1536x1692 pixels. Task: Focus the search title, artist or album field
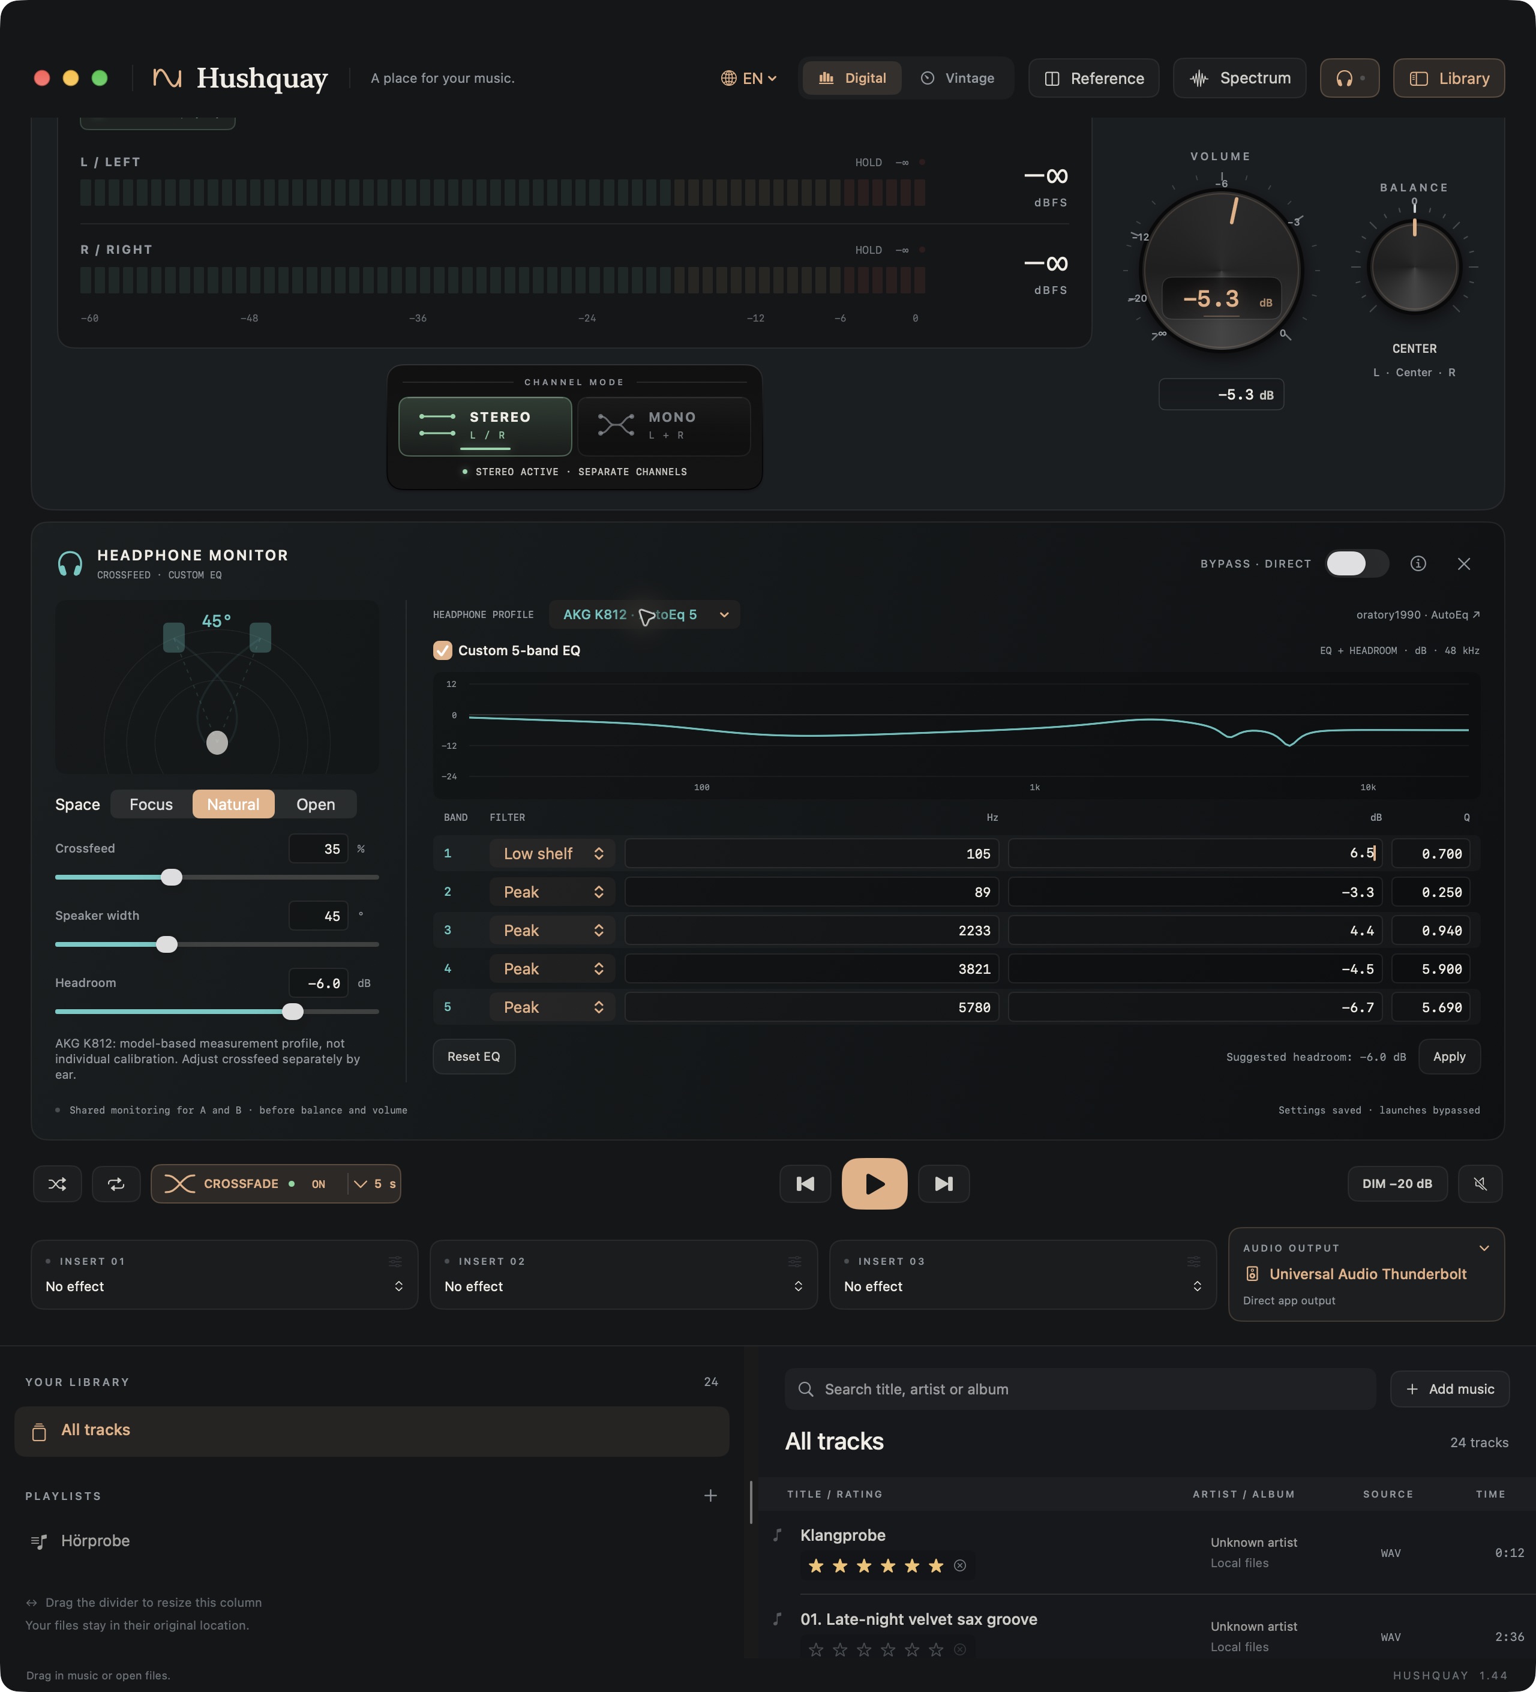[1079, 1389]
